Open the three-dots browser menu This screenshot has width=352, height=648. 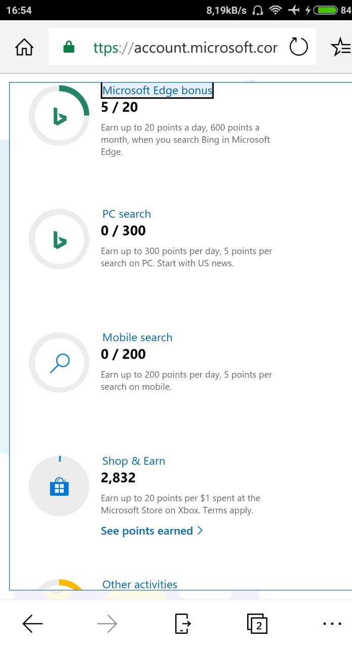click(x=332, y=624)
